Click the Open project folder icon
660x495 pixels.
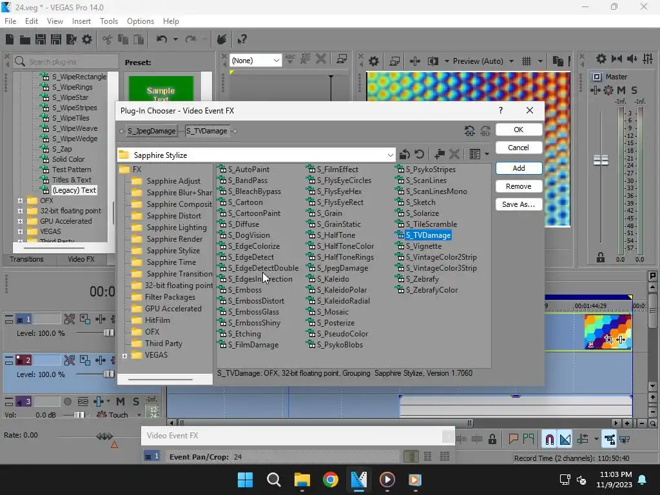(25, 39)
